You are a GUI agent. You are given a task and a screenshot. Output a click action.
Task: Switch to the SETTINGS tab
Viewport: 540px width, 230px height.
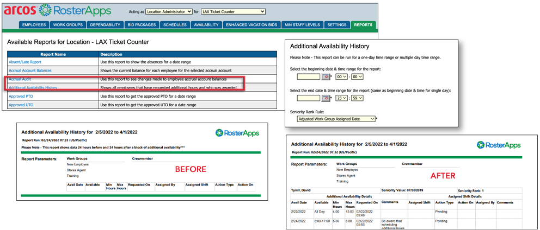(x=337, y=25)
